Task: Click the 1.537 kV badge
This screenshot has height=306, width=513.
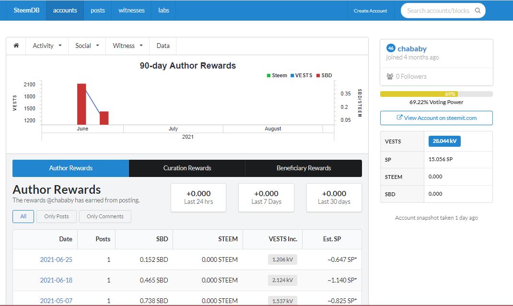Action: [x=282, y=301]
